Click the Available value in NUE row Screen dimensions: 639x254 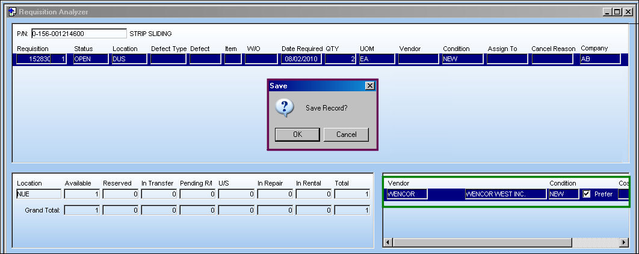[x=82, y=195]
